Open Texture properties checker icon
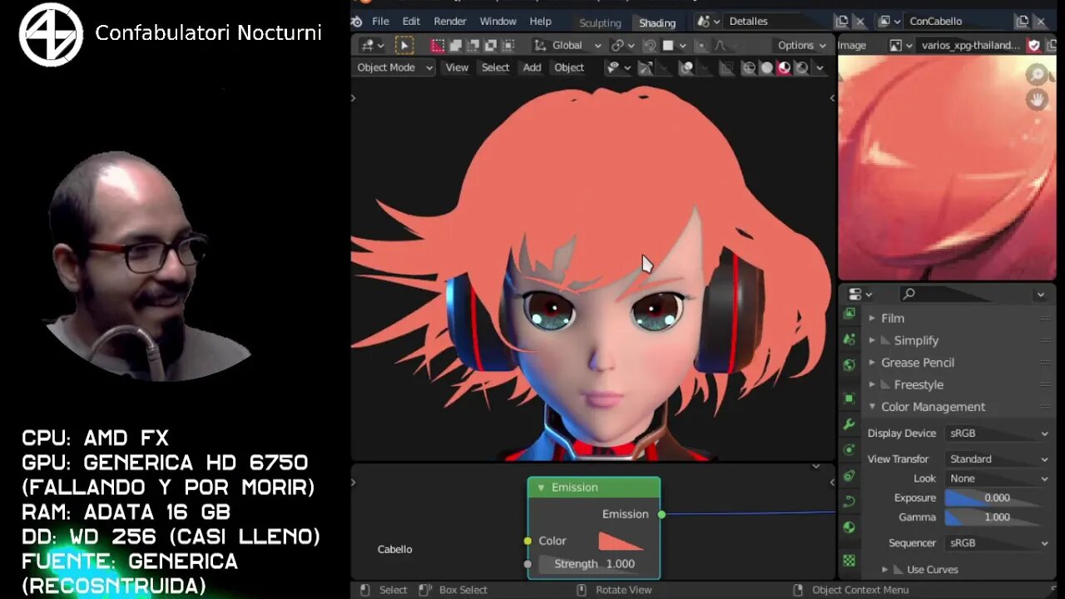This screenshot has width=1065, height=599. click(x=849, y=561)
